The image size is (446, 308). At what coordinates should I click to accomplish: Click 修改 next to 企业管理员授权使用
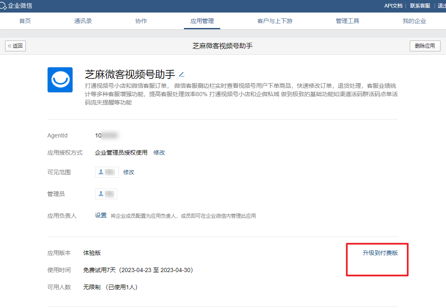click(159, 153)
